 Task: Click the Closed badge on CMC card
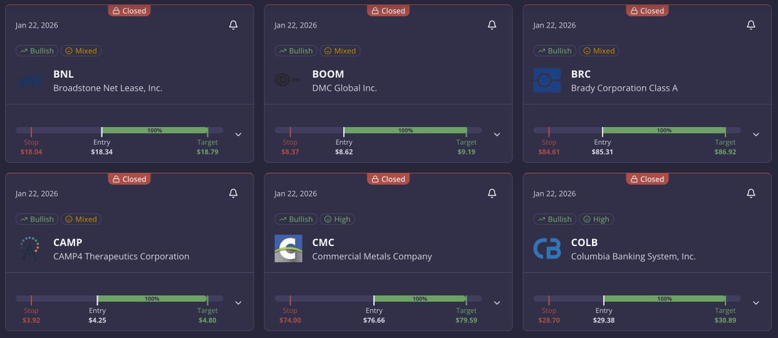coord(388,179)
